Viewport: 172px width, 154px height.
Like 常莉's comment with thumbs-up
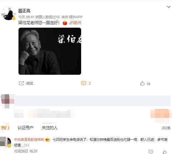point(164,152)
